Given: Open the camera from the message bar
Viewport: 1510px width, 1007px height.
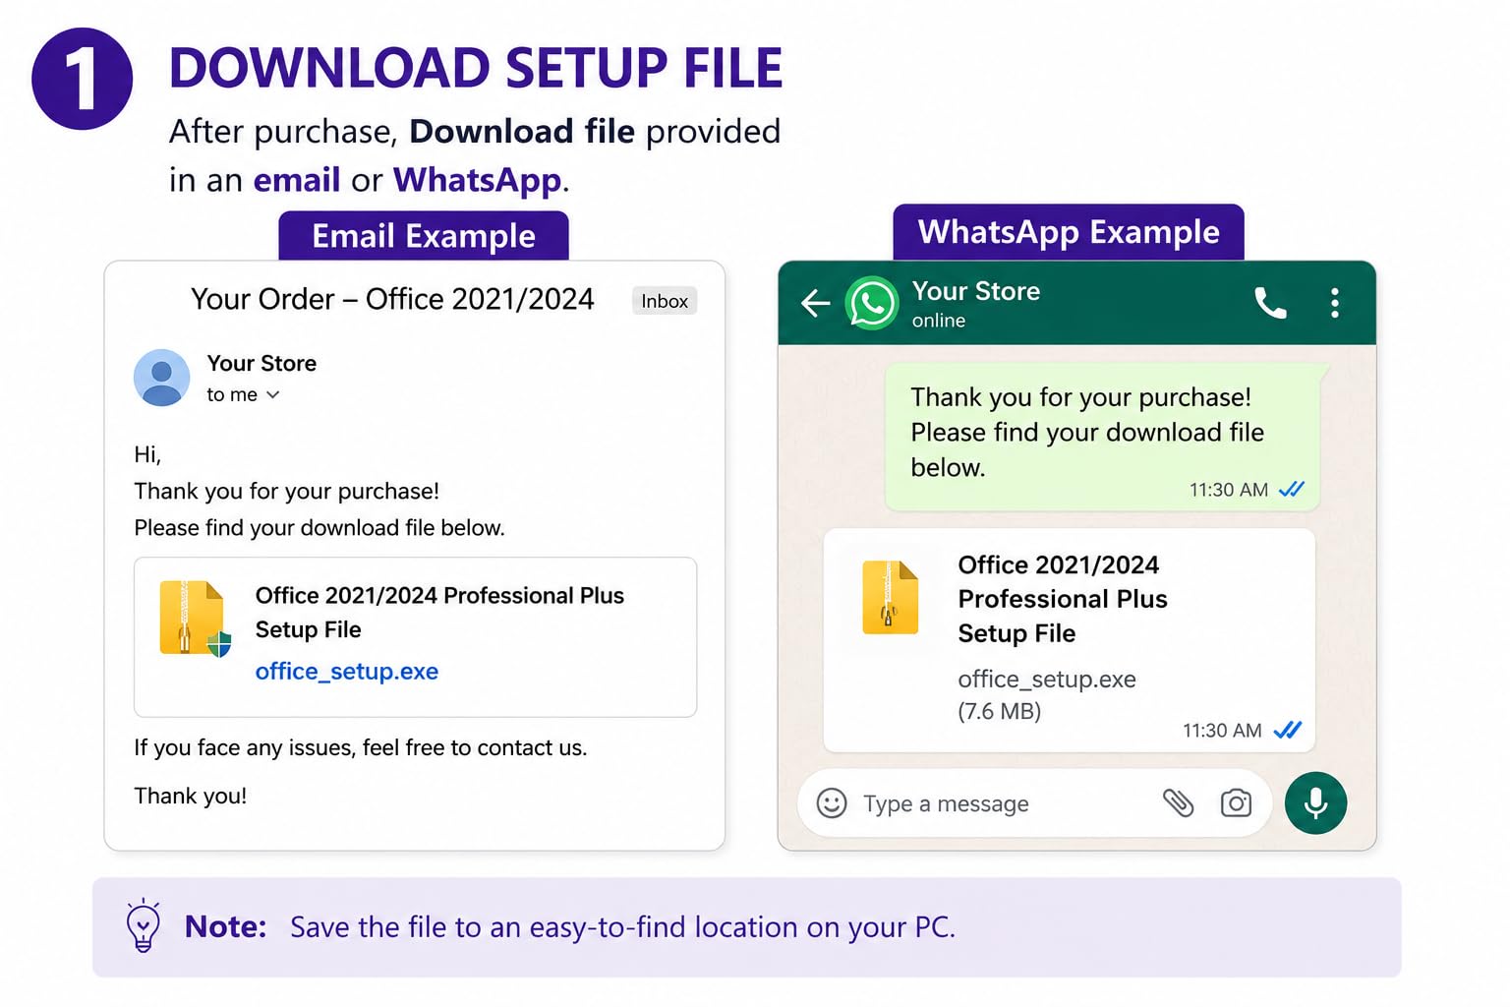Looking at the screenshot, I should tap(1236, 803).
